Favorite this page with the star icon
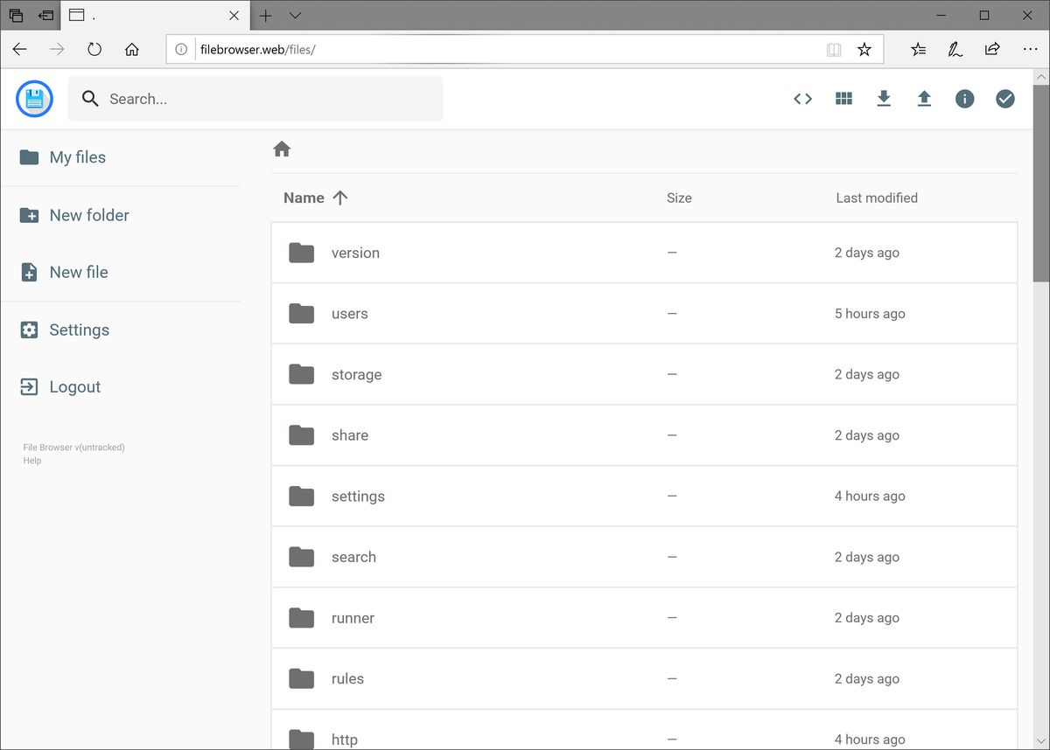 (864, 50)
